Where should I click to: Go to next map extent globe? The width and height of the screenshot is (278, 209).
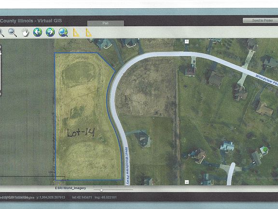(x=50, y=32)
